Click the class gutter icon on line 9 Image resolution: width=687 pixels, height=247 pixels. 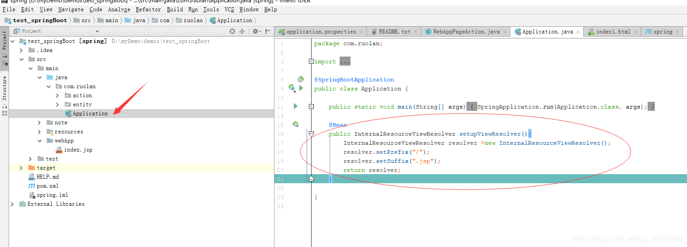click(292, 89)
